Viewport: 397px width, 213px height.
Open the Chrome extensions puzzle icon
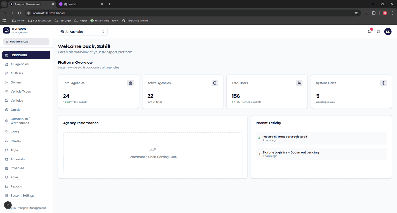tap(374, 13)
